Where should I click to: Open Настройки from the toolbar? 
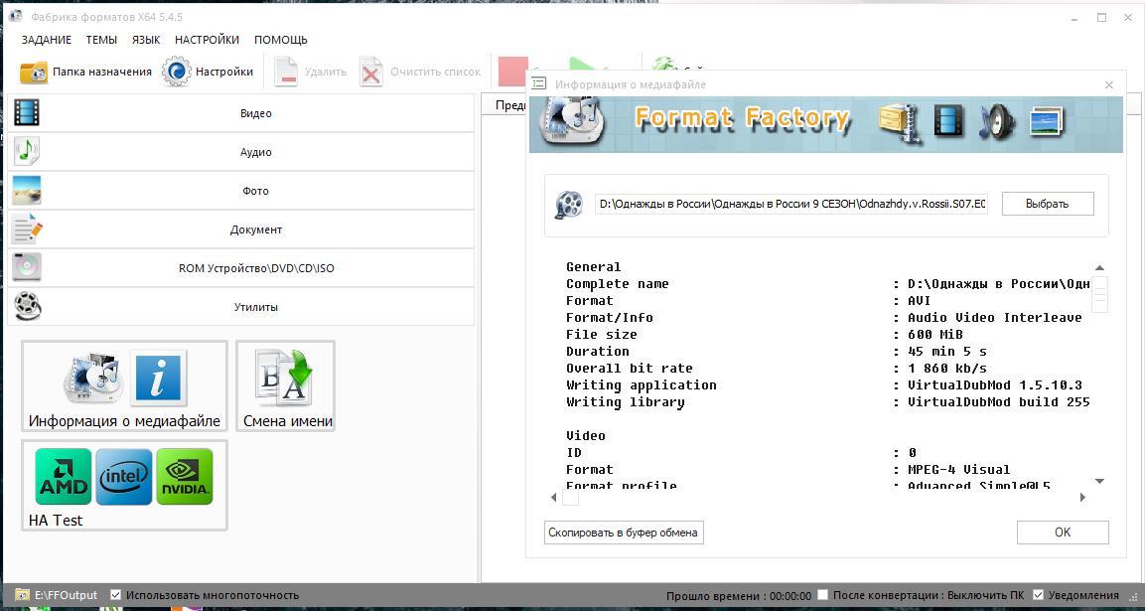click(x=208, y=72)
